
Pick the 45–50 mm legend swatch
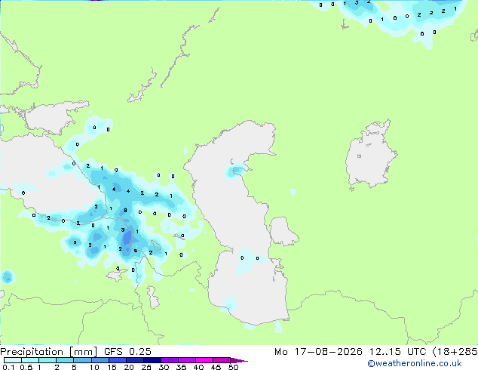(x=222, y=360)
